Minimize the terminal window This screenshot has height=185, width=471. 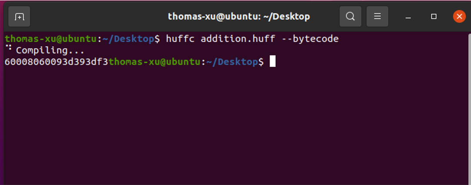coord(408,16)
